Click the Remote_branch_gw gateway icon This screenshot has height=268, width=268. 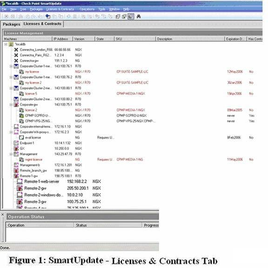[16, 171]
